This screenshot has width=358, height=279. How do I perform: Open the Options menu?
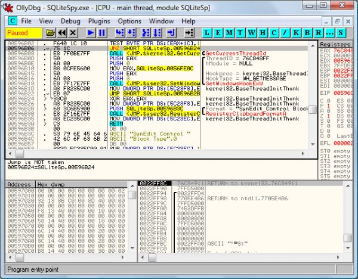(129, 21)
